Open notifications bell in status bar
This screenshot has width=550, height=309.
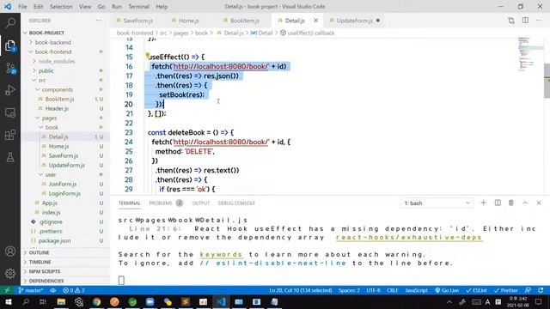[x=541, y=290]
